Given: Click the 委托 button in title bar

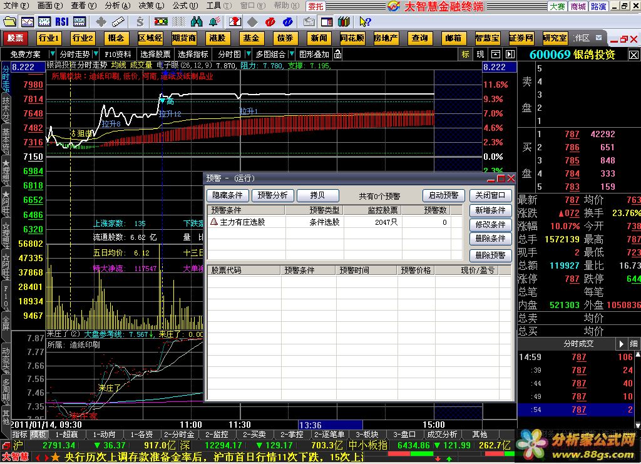Looking at the screenshot, I should click(315, 6).
